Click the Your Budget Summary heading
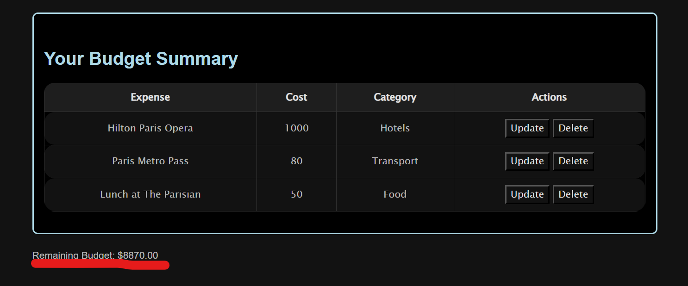This screenshot has width=688, height=286. click(x=141, y=59)
